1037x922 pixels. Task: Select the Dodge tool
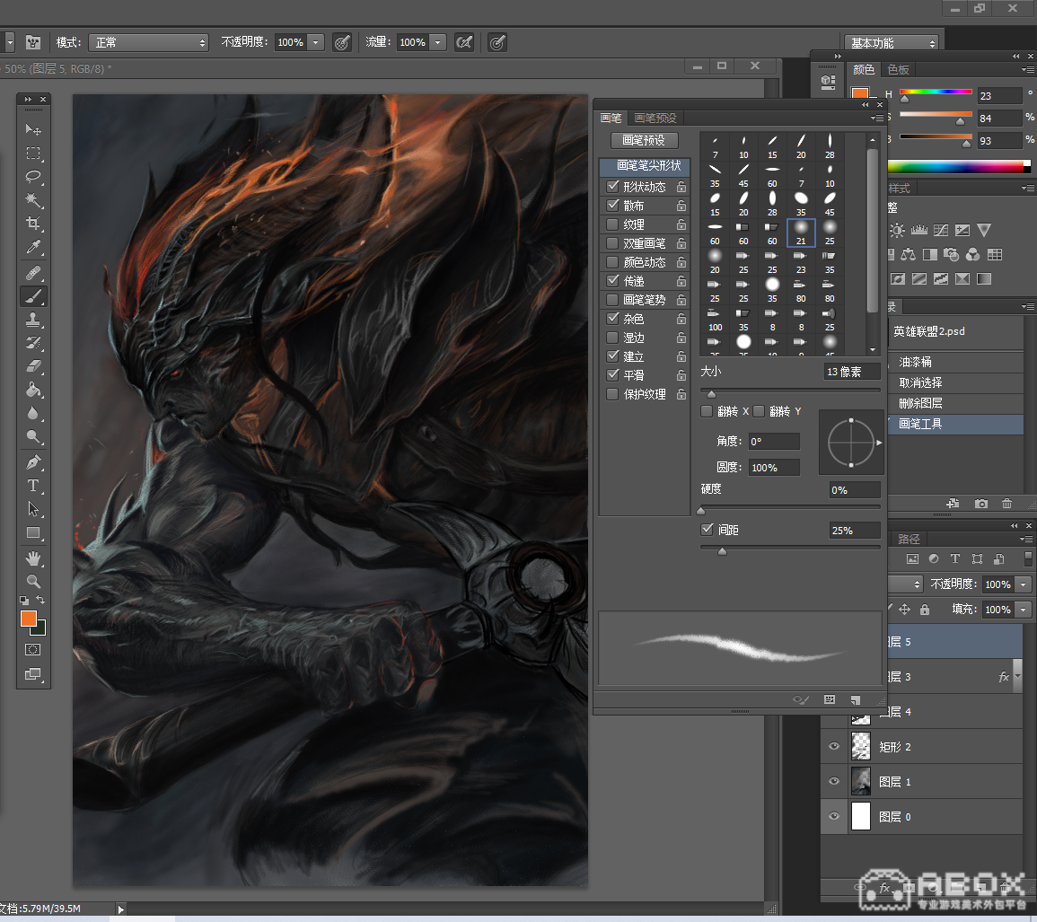[x=33, y=436]
